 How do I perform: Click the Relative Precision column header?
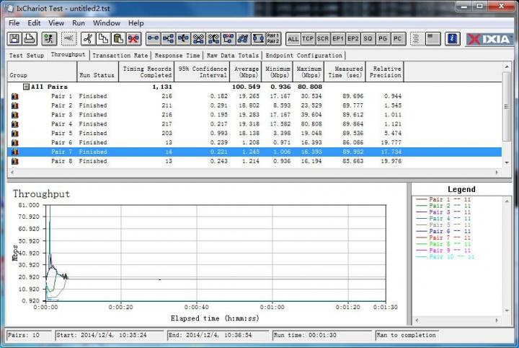pyautogui.click(x=385, y=71)
